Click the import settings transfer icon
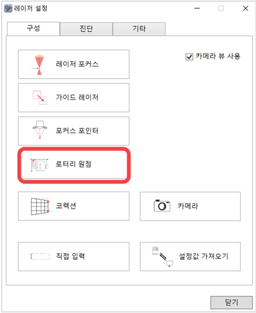 click(162, 256)
